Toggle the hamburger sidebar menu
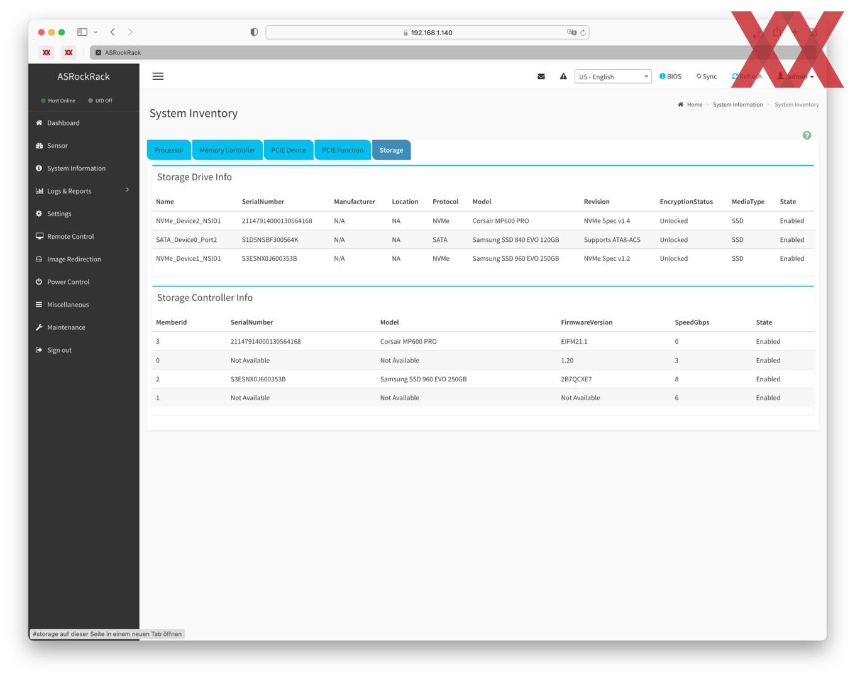Image resolution: width=855 pixels, height=678 pixels. point(158,76)
